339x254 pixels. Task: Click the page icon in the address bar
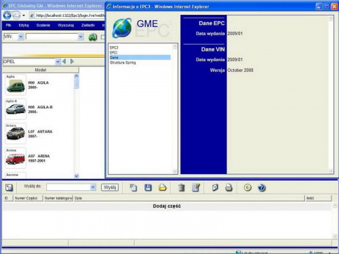pos(33,16)
